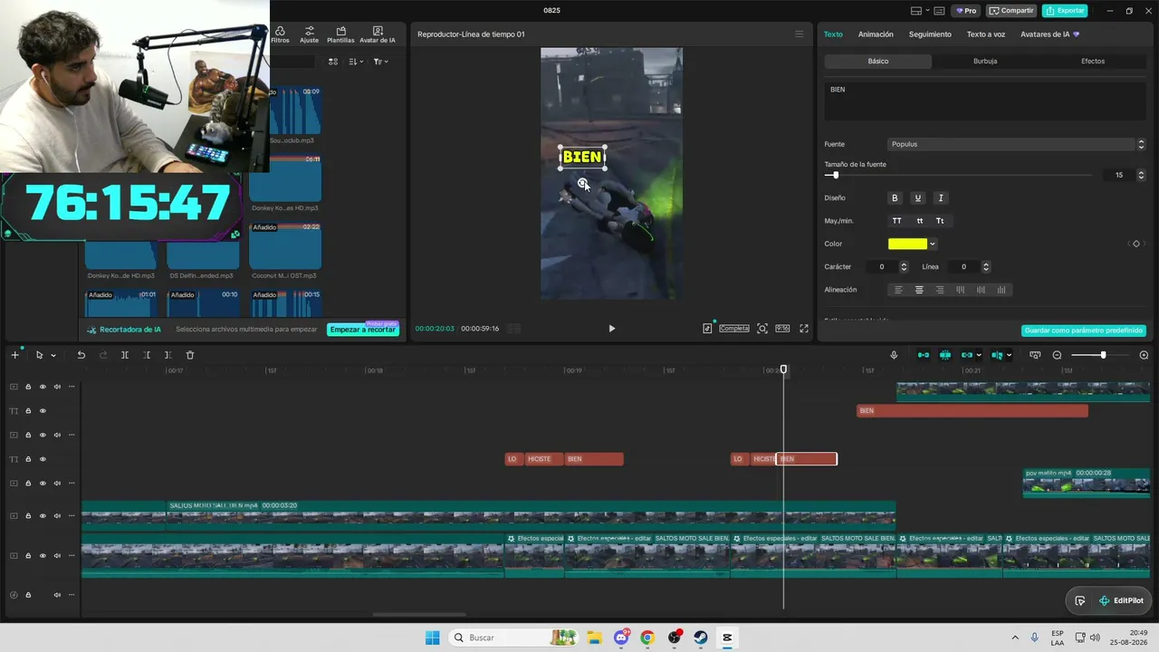The image size is (1159, 652).
Task: Hide the Efectos especiales main video track
Action: pyautogui.click(x=43, y=556)
